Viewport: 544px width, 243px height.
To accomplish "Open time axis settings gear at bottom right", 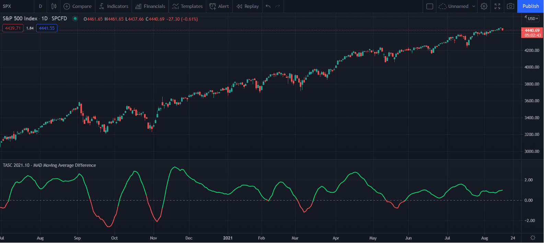I will point(533,238).
